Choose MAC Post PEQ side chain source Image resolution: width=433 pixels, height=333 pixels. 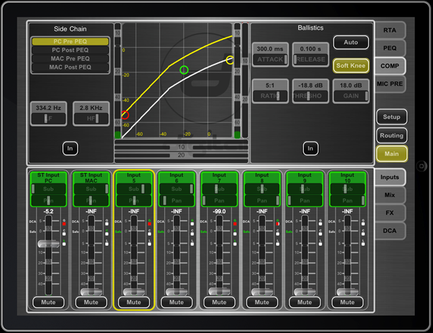pos(70,67)
